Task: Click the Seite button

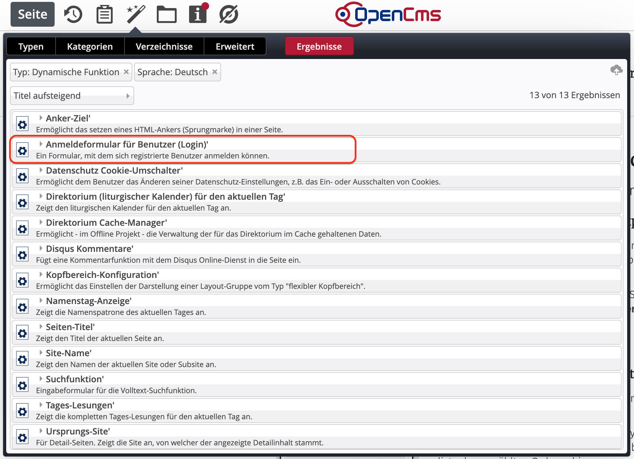Action: (33, 14)
